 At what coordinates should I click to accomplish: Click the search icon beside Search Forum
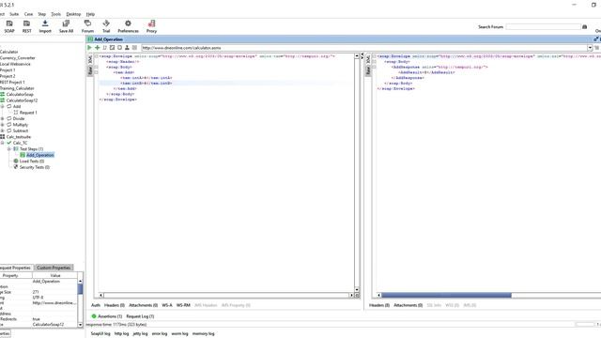tap(584, 27)
